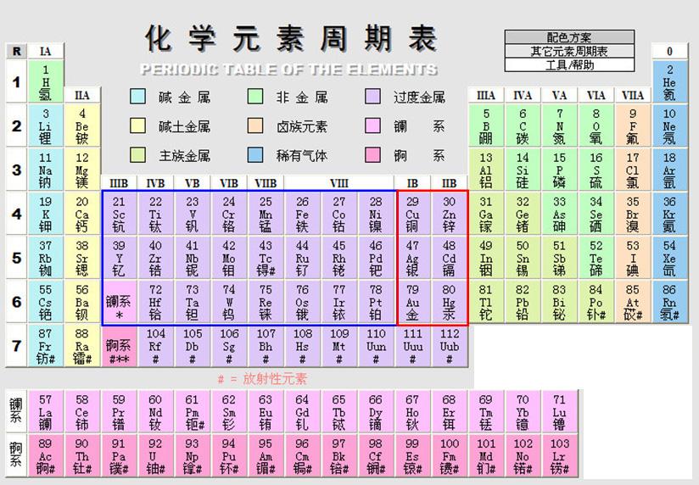Select the VIII group column header

[339, 183]
